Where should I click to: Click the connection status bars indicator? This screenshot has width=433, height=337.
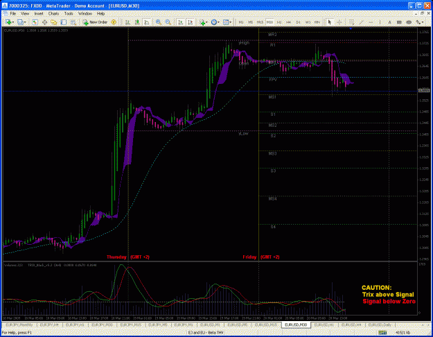coord(382,333)
